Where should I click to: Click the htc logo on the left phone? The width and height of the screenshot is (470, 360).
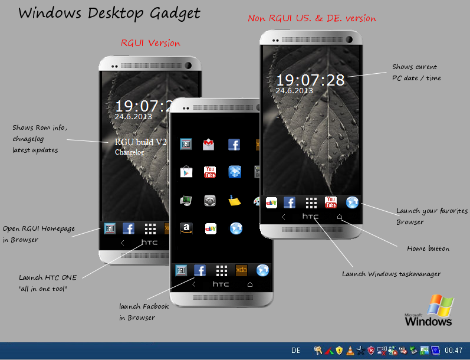coord(150,242)
